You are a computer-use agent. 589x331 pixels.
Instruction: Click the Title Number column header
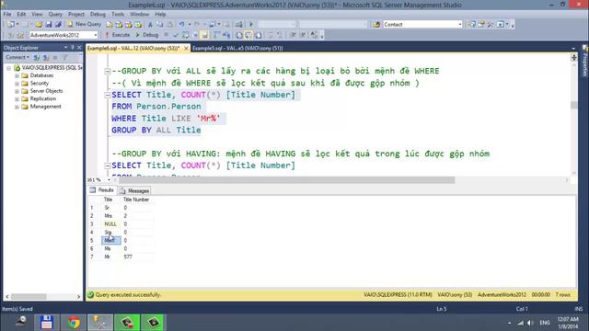[136, 200]
